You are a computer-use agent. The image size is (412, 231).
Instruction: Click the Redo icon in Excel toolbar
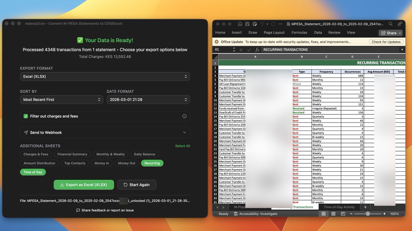(x=273, y=24)
